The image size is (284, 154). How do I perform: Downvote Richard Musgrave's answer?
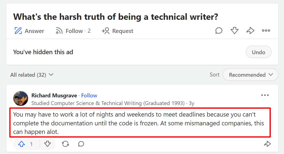[x=47, y=144]
